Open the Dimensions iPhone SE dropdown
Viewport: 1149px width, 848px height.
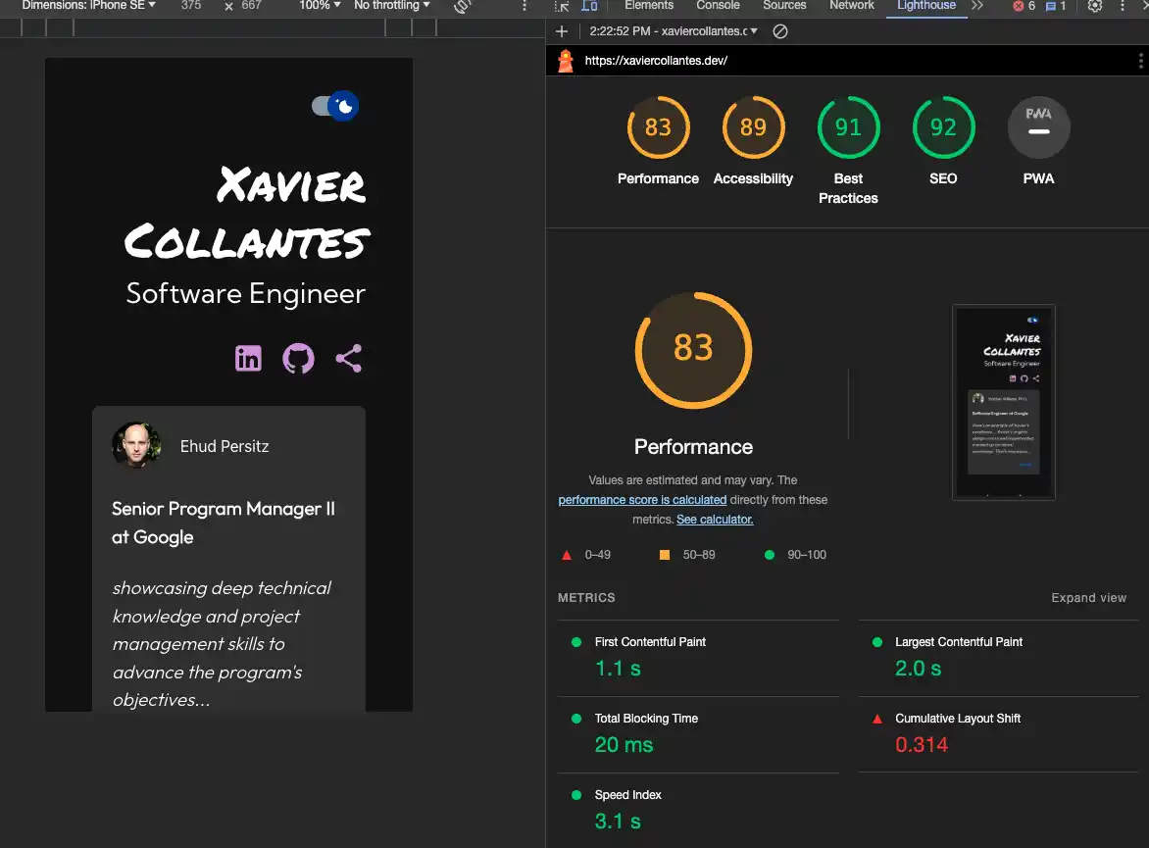pos(89,6)
